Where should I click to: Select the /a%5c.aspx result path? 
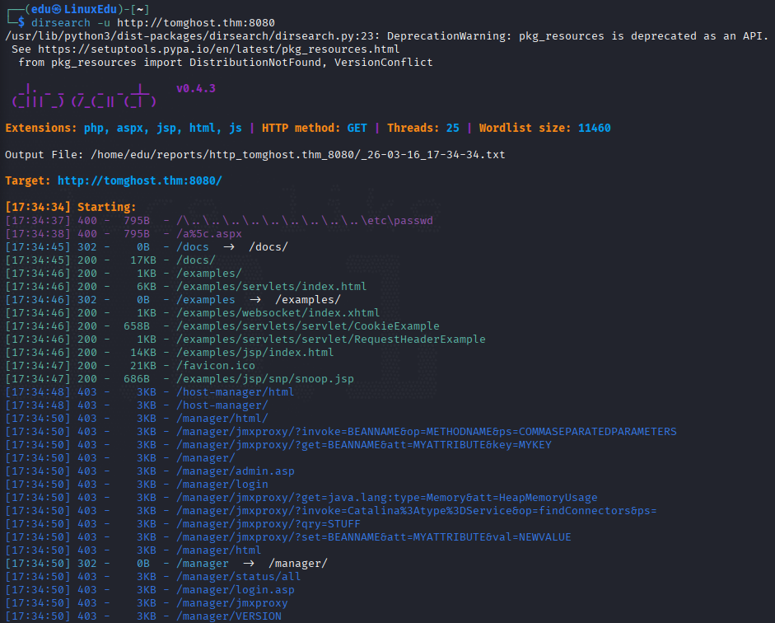(209, 234)
